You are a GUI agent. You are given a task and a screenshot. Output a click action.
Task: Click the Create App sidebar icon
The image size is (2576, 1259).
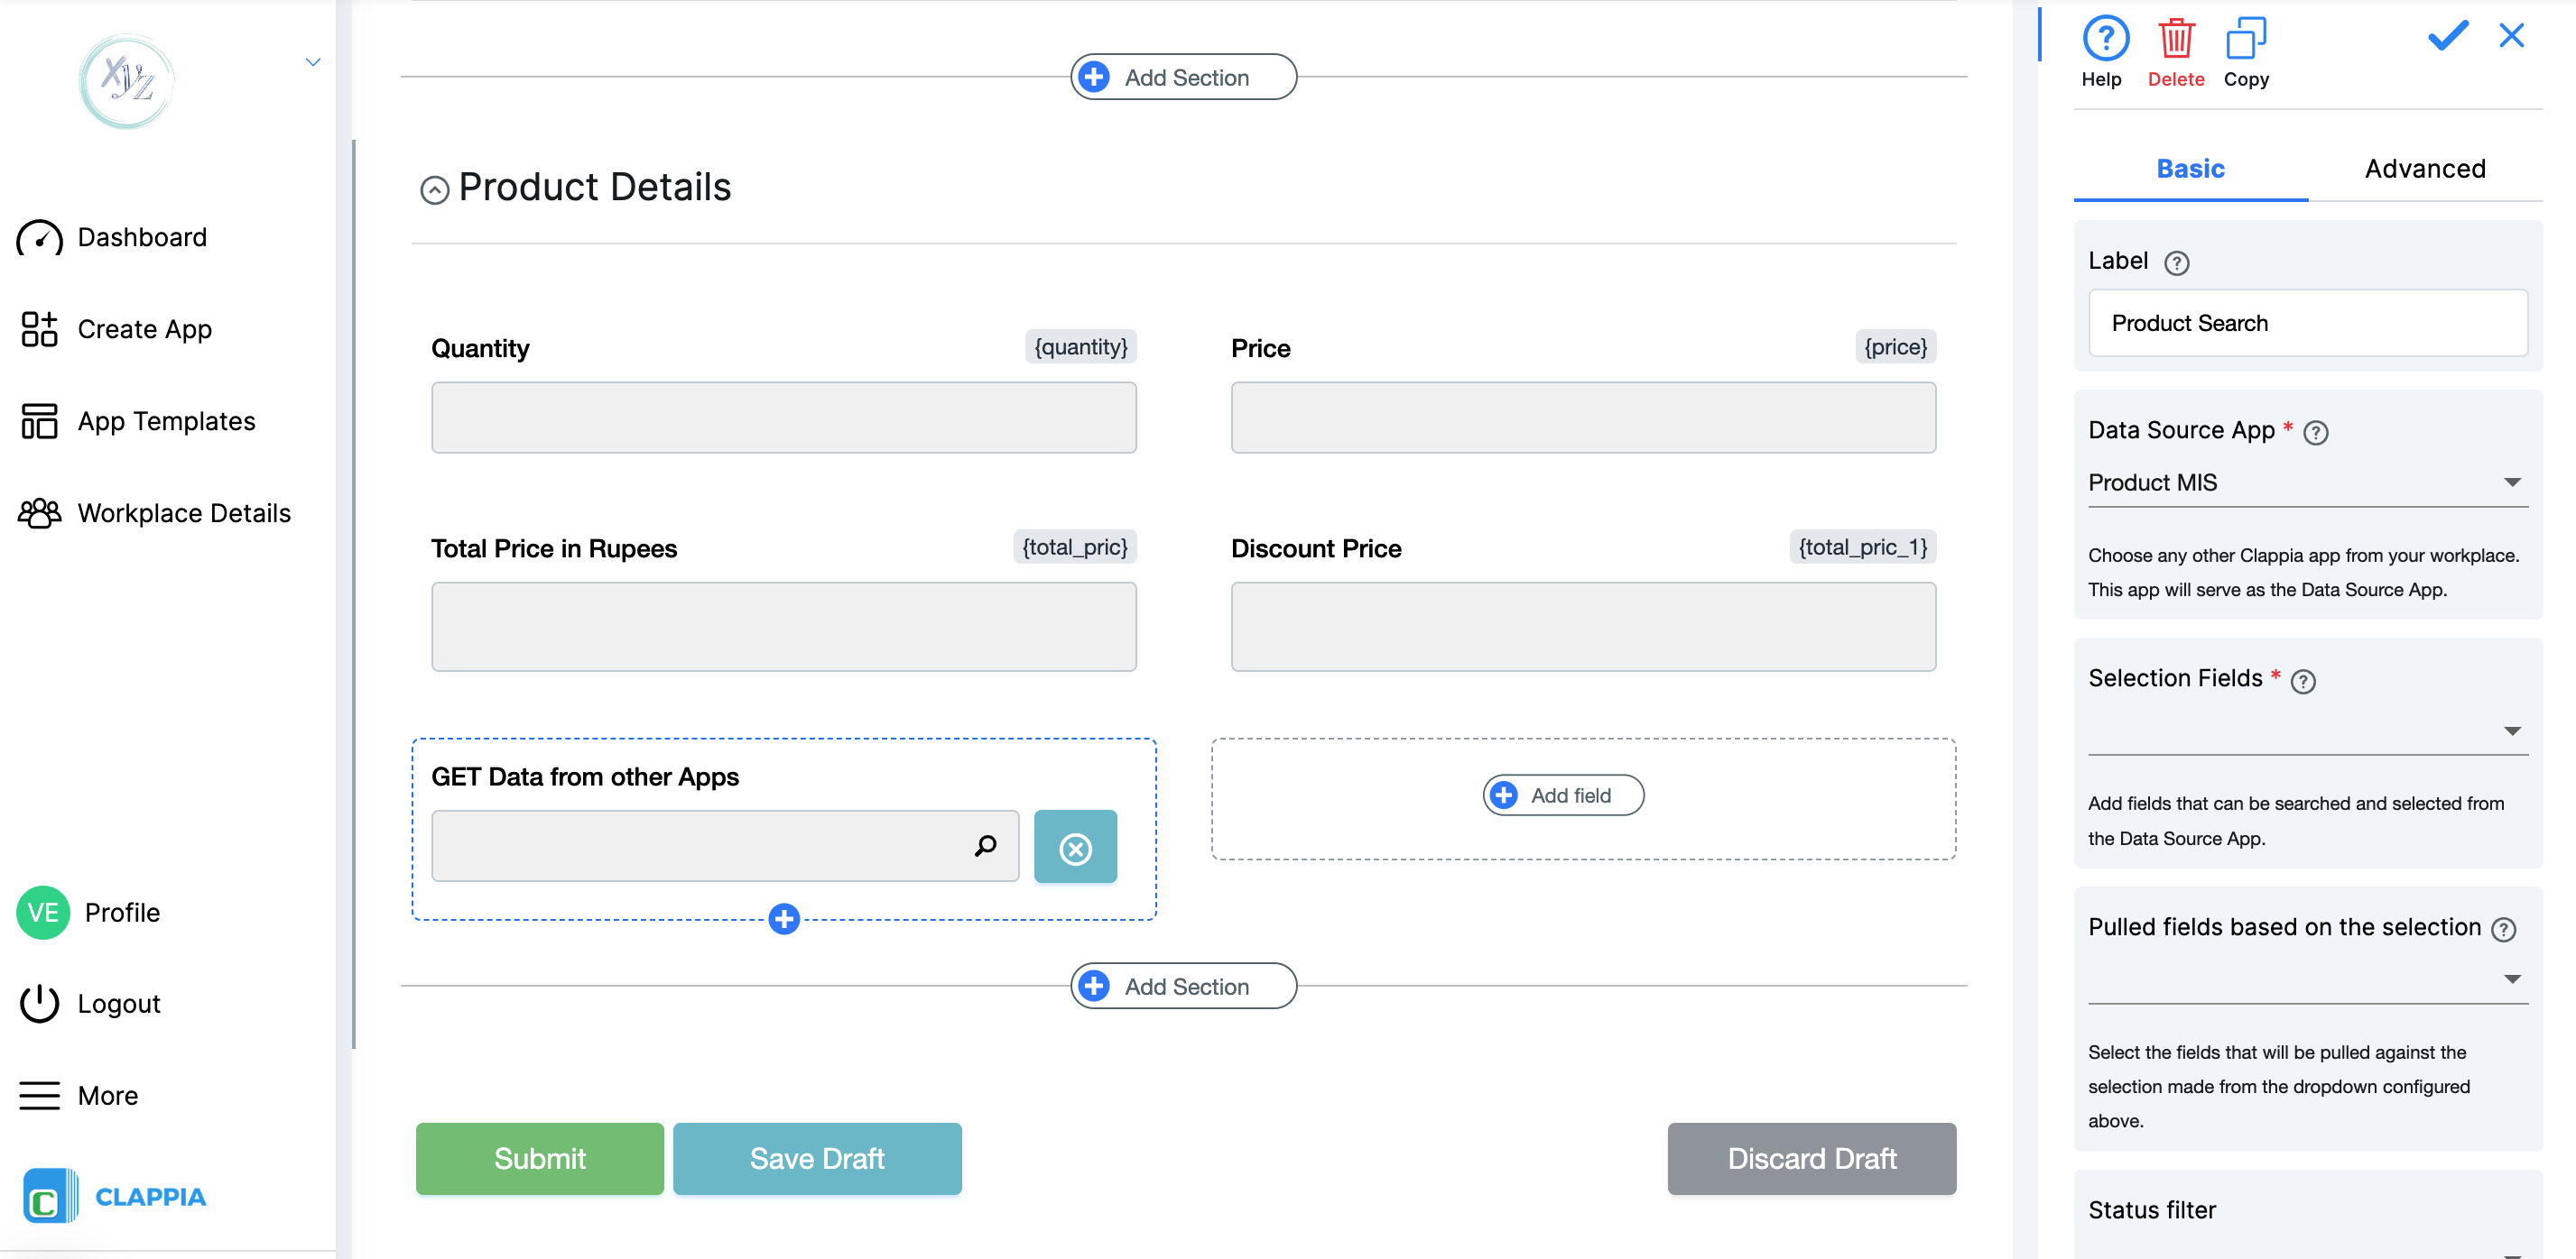pos(40,329)
